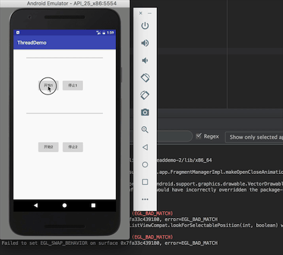This screenshot has height=255, width=283.
Task: Tap Android recents button in navigation bar
Action: pos(94,205)
